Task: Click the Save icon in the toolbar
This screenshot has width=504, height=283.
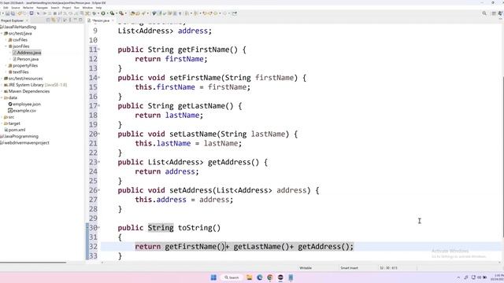Action: coord(7,13)
